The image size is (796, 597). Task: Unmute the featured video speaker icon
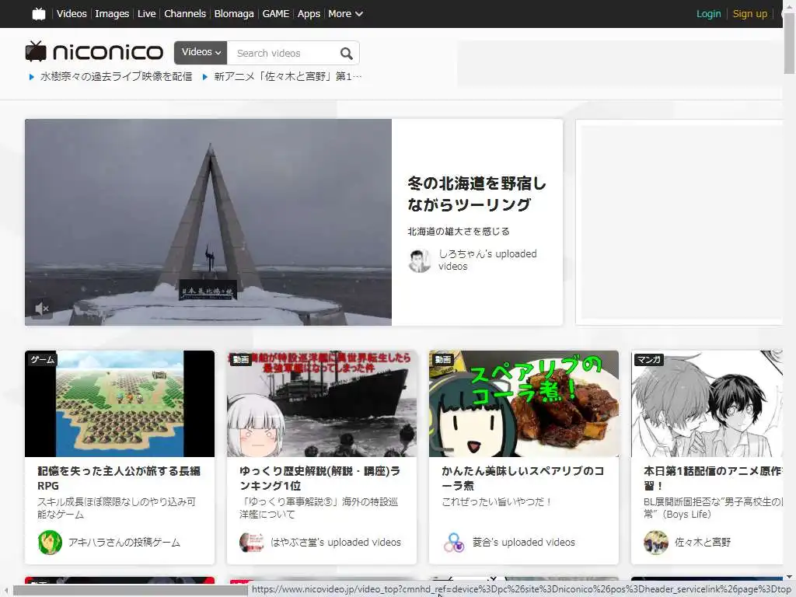pyautogui.click(x=42, y=308)
